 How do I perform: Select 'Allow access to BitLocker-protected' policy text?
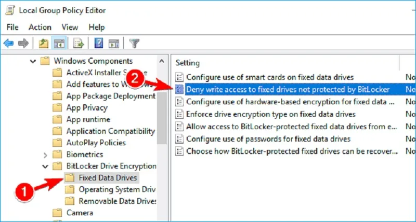coord(292,127)
